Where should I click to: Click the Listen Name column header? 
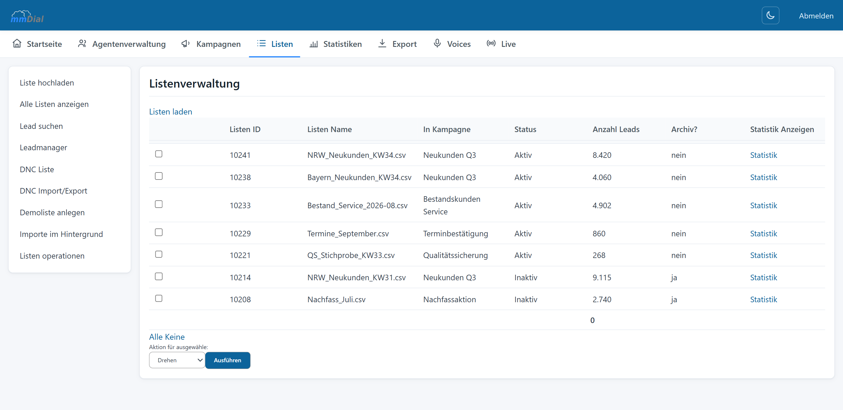point(329,129)
